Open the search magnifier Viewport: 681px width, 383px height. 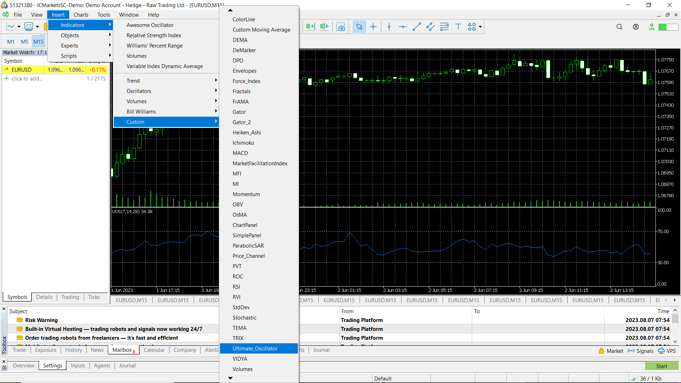point(619,27)
